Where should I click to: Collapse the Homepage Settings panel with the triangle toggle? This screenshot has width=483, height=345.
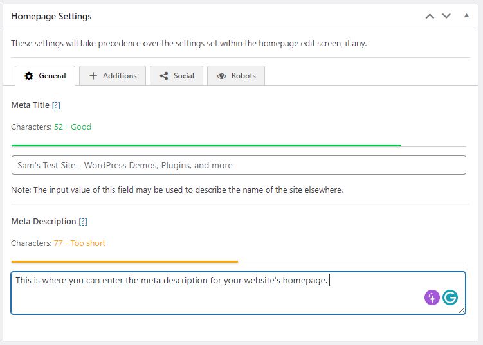(x=466, y=16)
